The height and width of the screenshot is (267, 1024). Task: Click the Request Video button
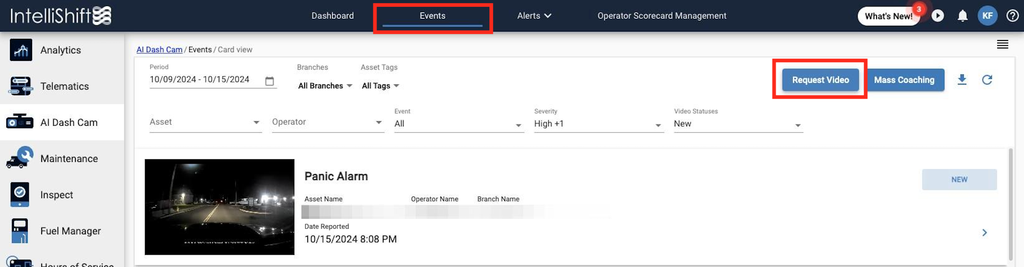(820, 80)
